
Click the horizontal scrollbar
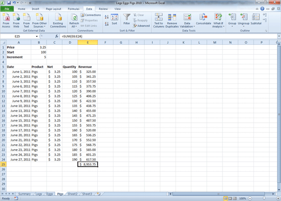(x=218, y=194)
